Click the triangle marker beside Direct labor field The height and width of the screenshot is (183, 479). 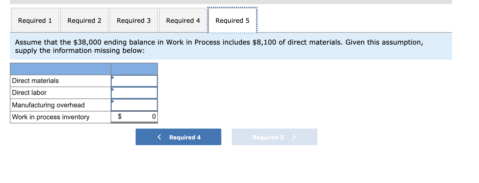[x=113, y=89]
